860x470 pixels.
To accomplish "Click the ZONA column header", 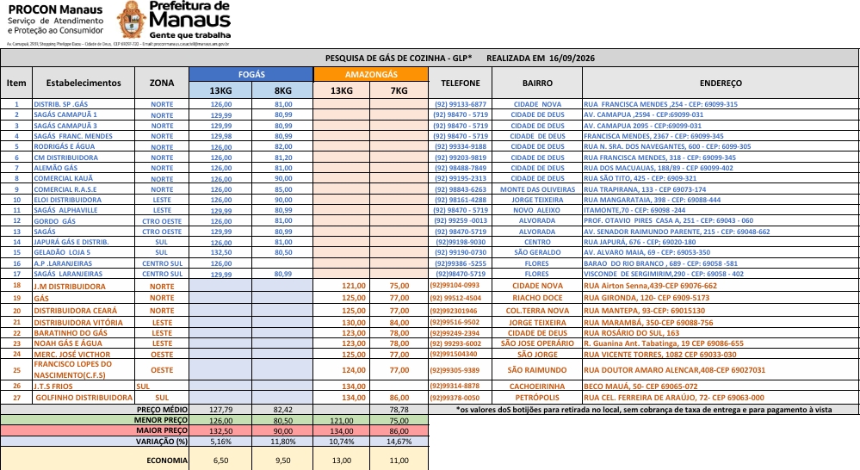I will (x=162, y=83).
